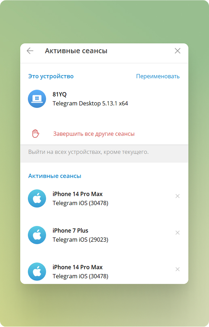Click Telegram Desktop 5.13.1 x64 text

pos(90,103)
